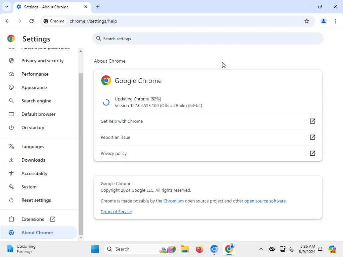Viewport: 343px width, 257px height.
Task: Go back to previous page
Action: [x=7, y=21]
